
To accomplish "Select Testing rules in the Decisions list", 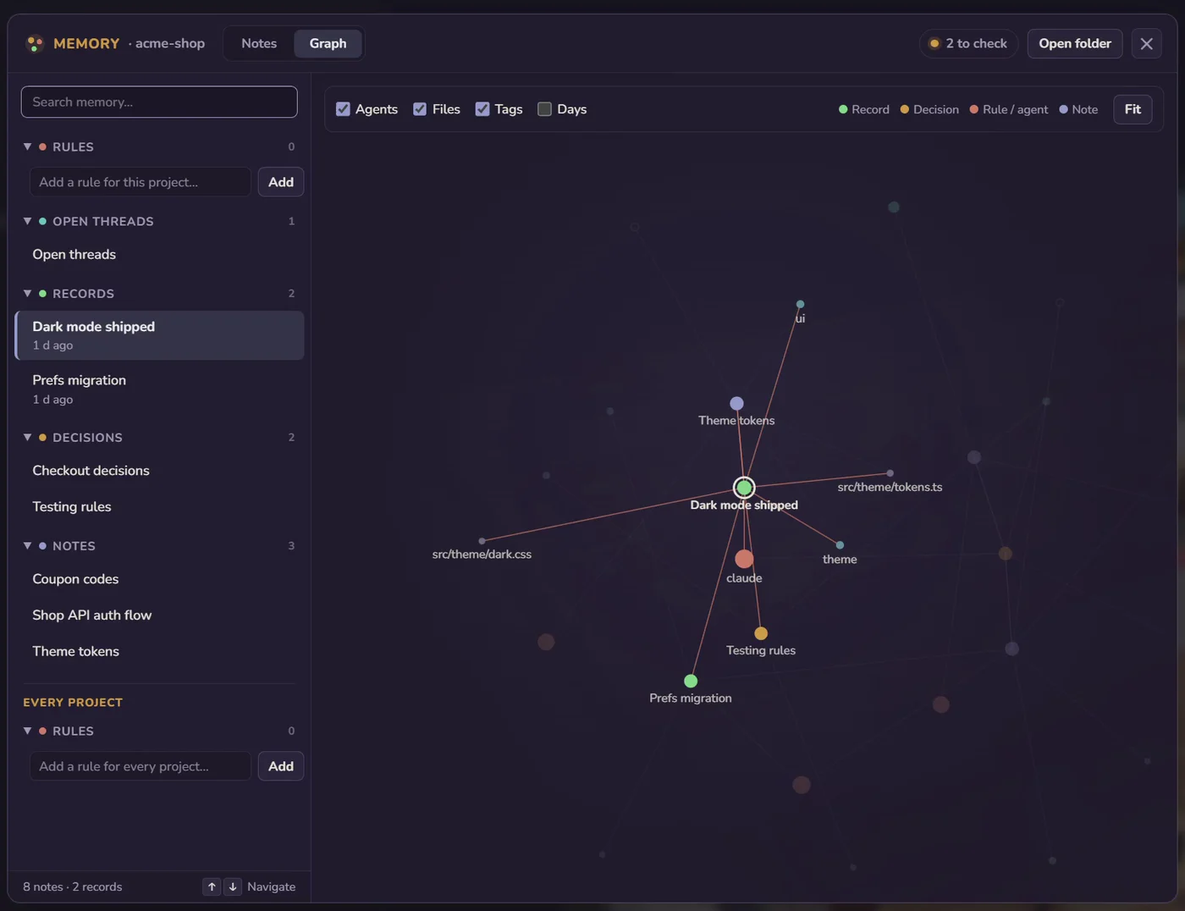I will coord(159,506).
